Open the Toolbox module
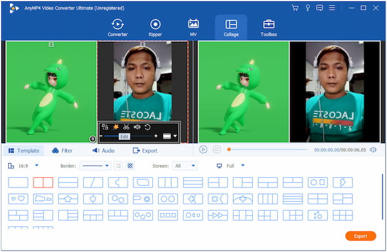387x252 pixels. coord(269,27)
